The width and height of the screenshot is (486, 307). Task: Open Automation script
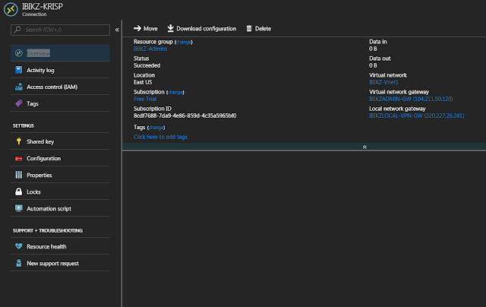point(60,208)
